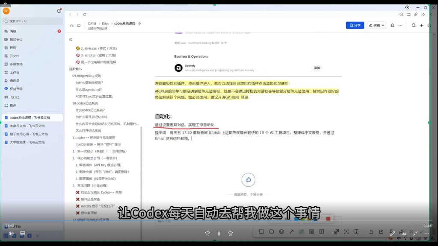Image resolution: width=438 pixels, height=246 pixels.
Task: Select the arrow annotation tool
Action: click(x=291, y=231)
